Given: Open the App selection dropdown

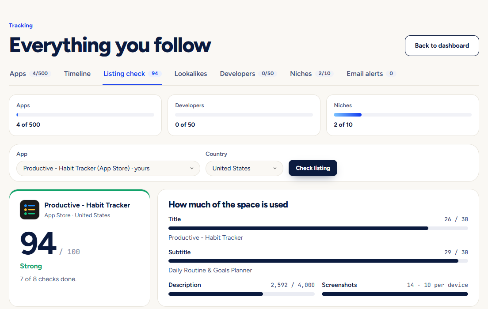Looking at the screenshot, I should point(108,168).
